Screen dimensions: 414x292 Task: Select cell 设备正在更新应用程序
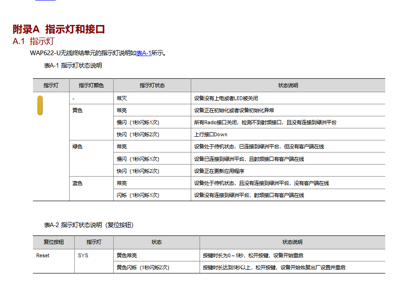point(288,171)
